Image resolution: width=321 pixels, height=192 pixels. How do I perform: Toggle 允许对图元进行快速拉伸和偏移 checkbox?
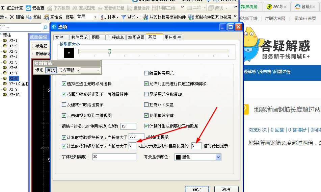point(146,83)
